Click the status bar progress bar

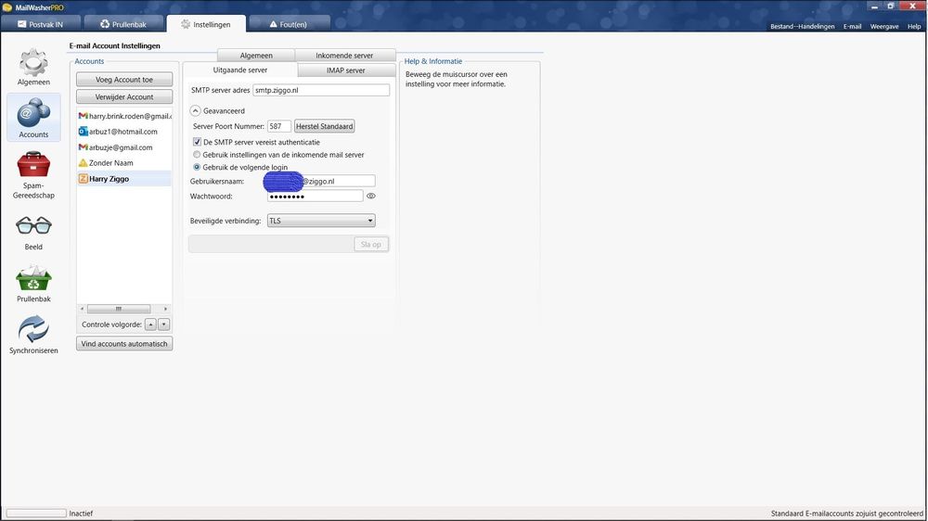click(x=36, y=514)
